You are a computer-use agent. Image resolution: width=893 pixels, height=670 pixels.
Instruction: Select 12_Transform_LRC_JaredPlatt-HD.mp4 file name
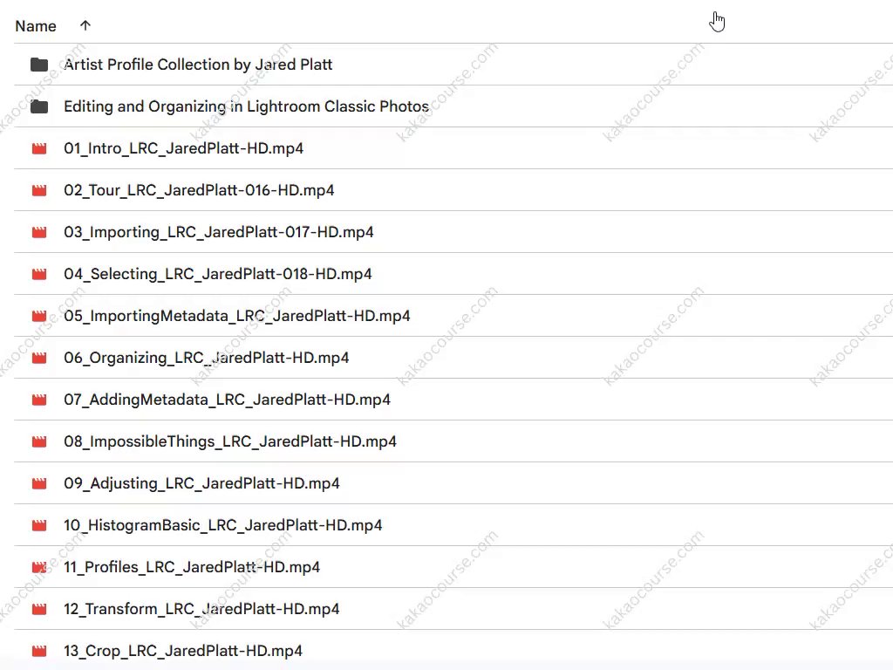coord(201,609)
